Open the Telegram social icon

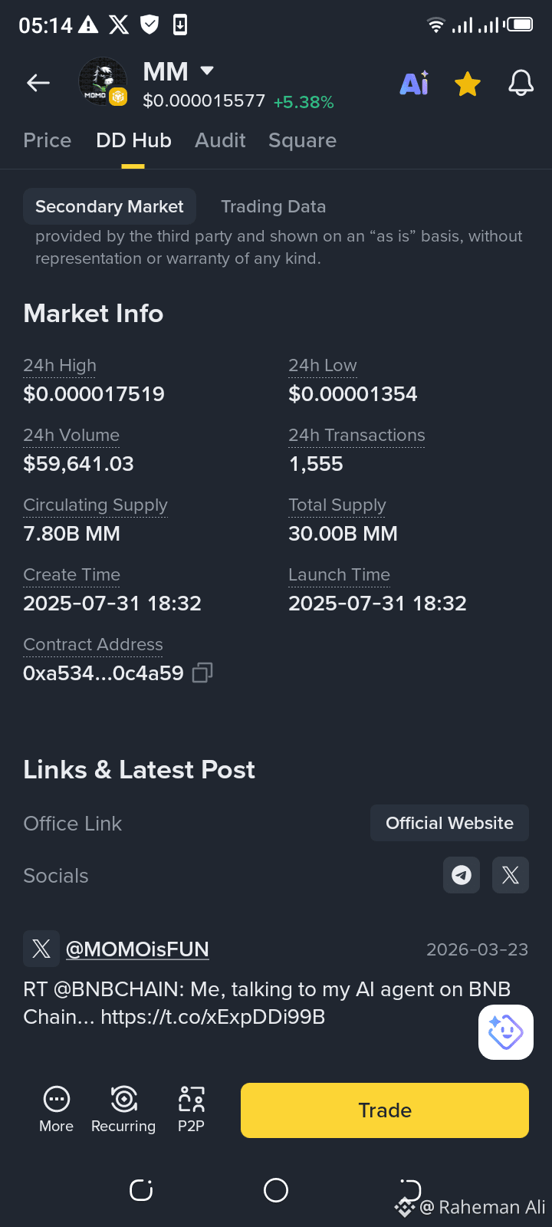point(462,875)
